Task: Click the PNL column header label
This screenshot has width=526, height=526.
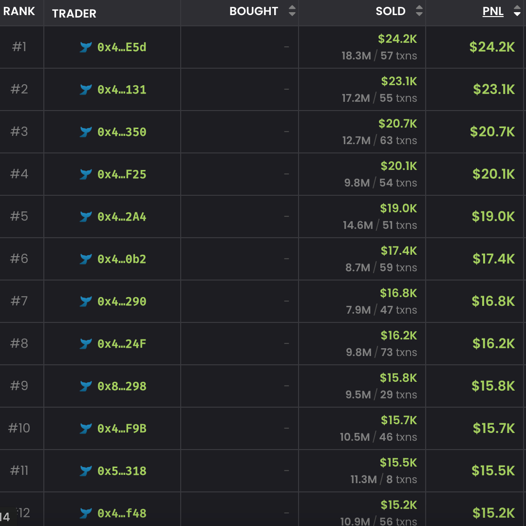Action: tap(493, 11)
